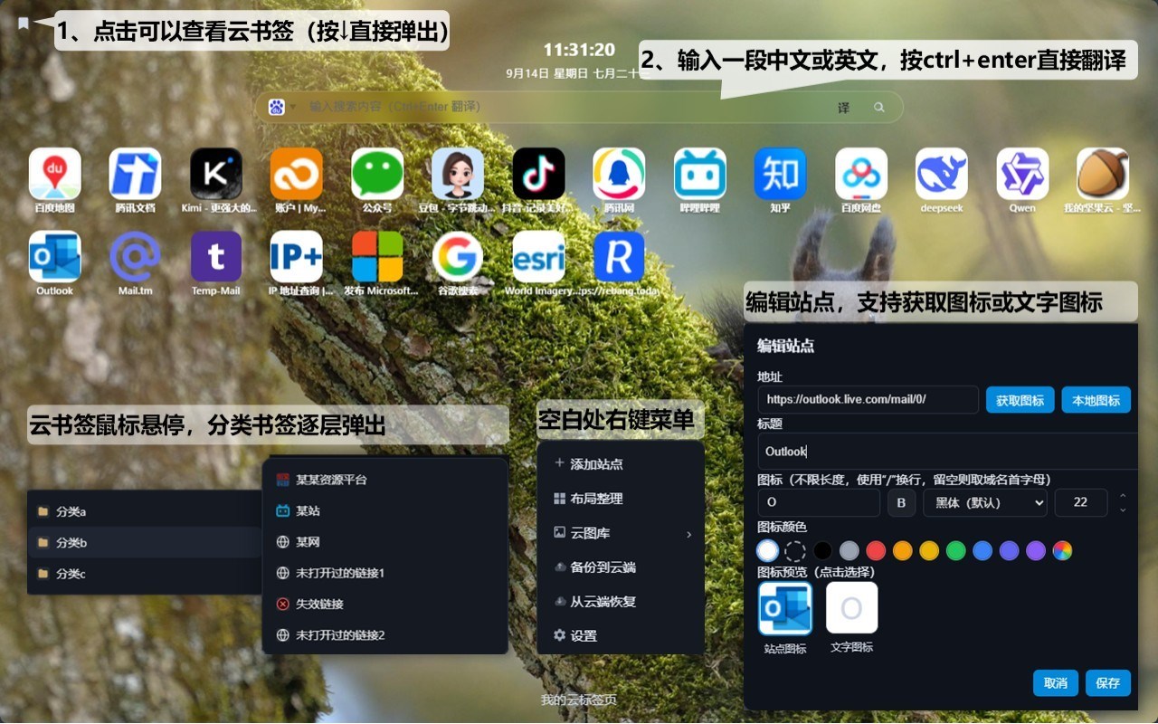
Task: Toggle the B bold button
Action: 901,502
